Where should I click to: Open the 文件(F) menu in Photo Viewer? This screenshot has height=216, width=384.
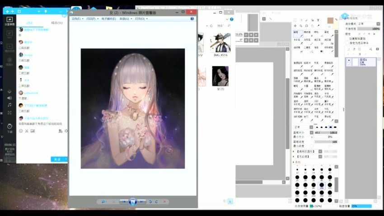pyautogui.click(x=77, y=19)
